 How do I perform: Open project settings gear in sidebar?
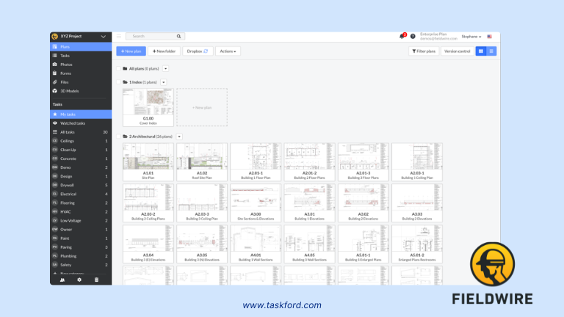pyautogui.click(x=79, y=280)
